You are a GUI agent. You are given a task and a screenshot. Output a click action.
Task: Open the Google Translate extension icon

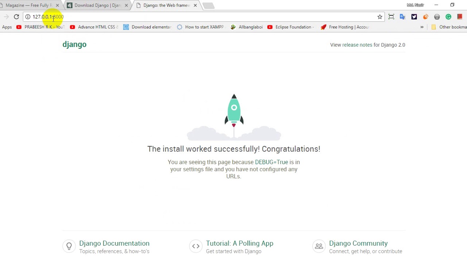point(402,17)
